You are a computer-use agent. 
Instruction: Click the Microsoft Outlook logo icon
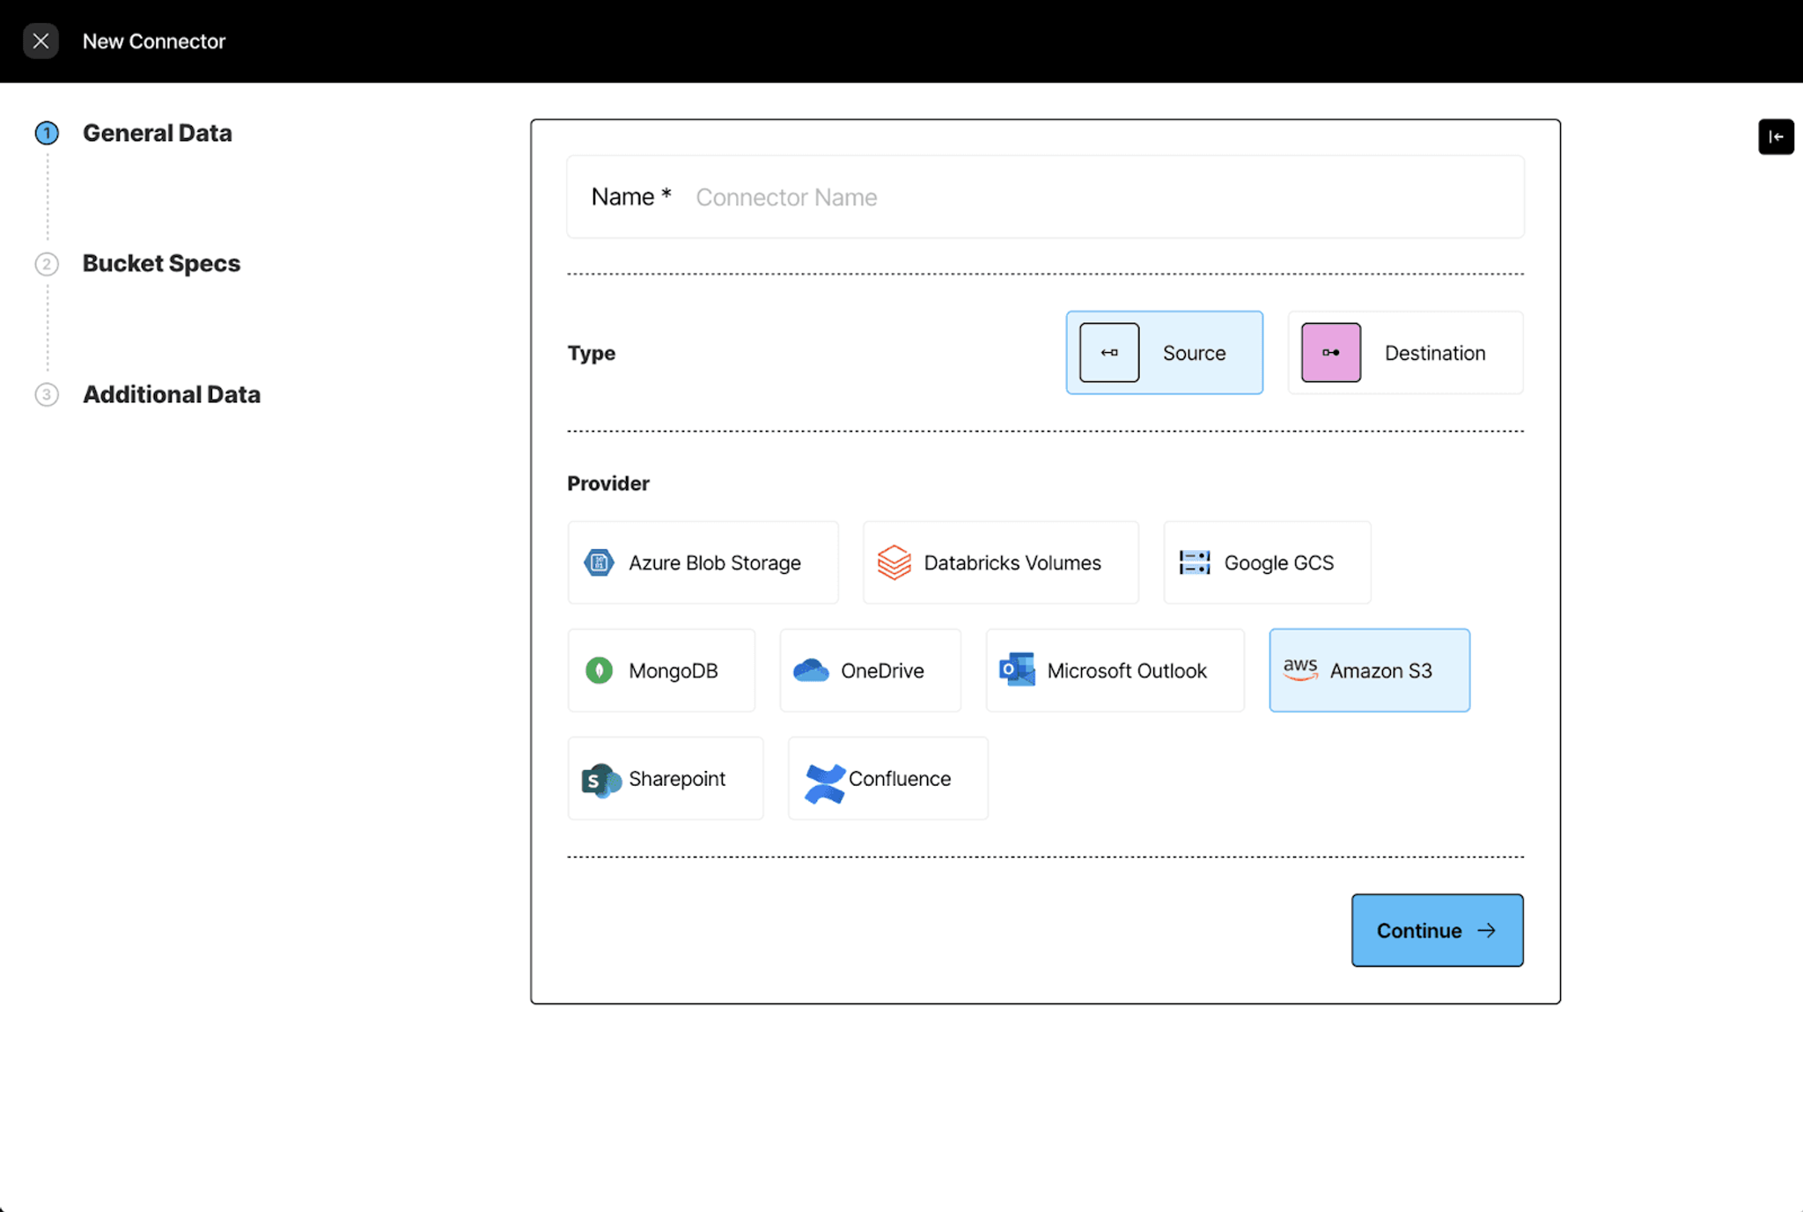pos(1017,670)
